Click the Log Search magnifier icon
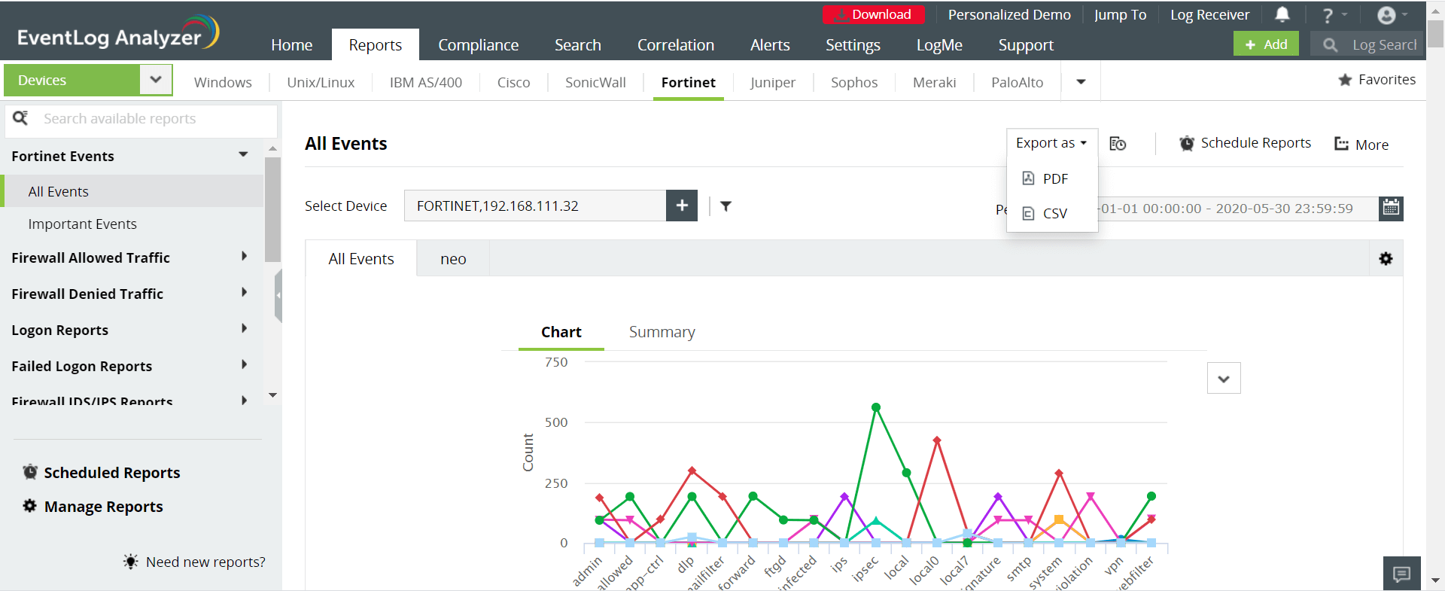1445x591 pixels. [1331, 45]
